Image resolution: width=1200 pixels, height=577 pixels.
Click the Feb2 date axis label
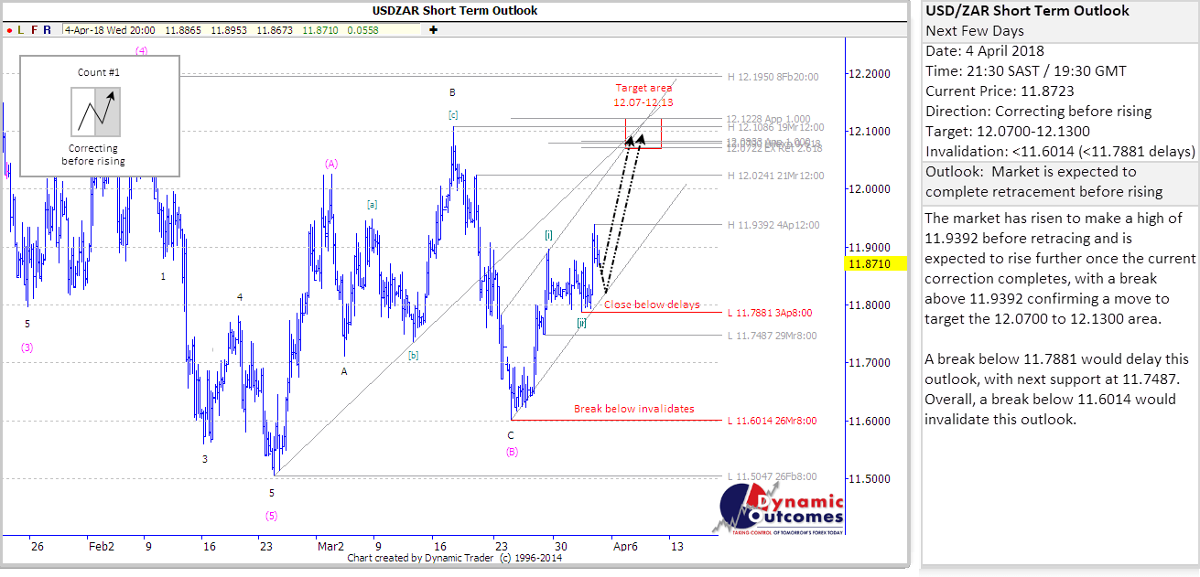click(102, 546)
